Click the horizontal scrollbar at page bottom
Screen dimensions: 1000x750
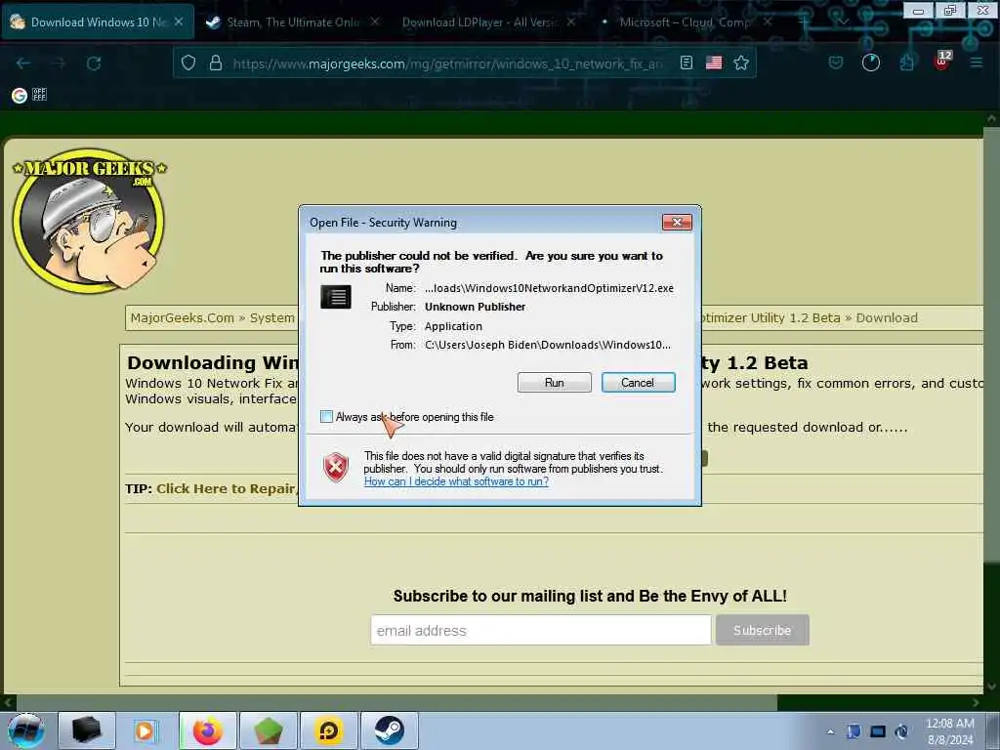click(395, 702)
